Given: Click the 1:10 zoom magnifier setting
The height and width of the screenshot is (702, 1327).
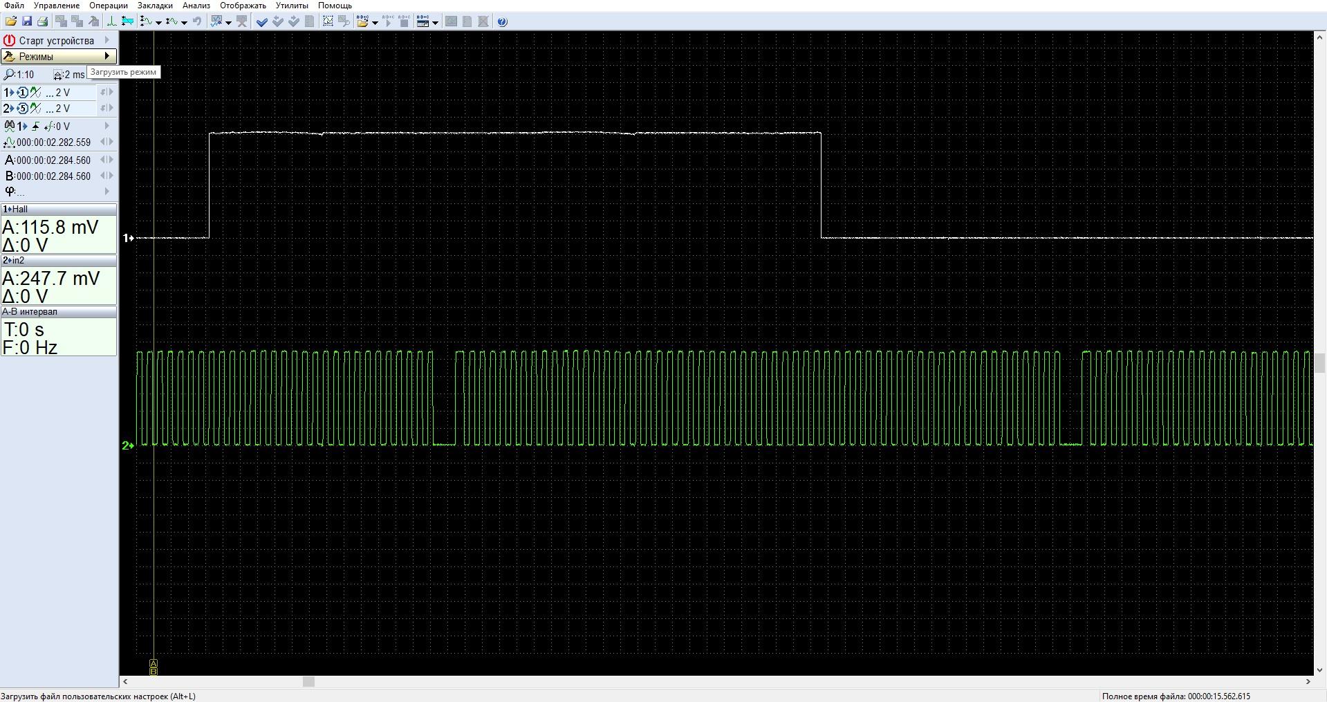Looking at the screenshot, I should pos(20,75).
